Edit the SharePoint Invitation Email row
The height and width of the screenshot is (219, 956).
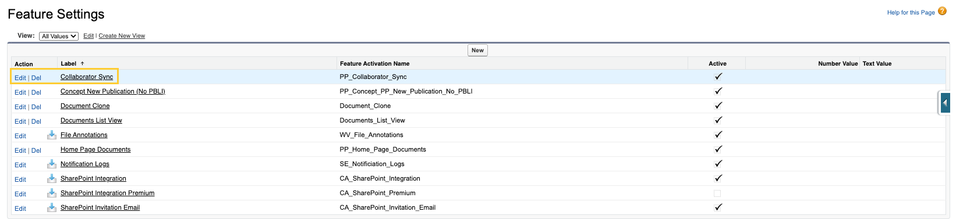coord(20,209)
